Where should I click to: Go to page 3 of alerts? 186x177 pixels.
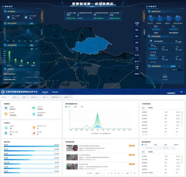click(115, 173)
